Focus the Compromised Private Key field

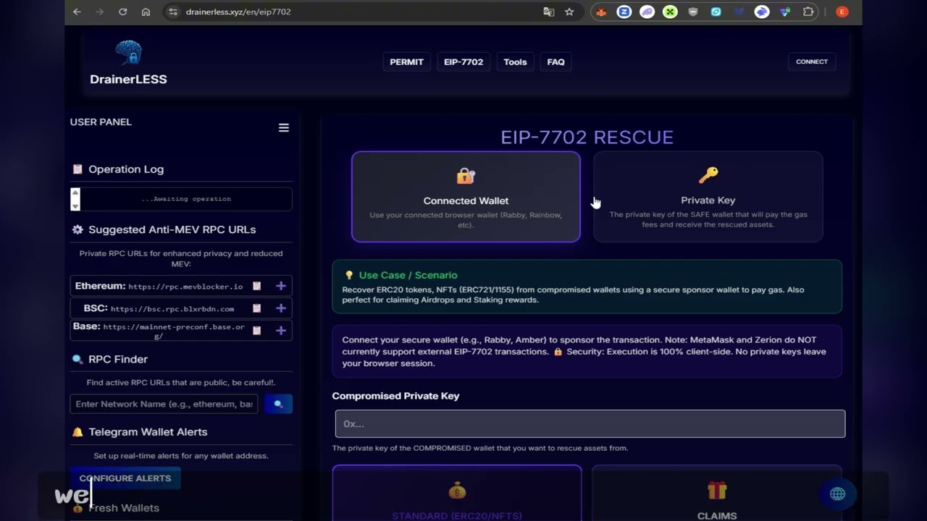[x=590, y=424]
